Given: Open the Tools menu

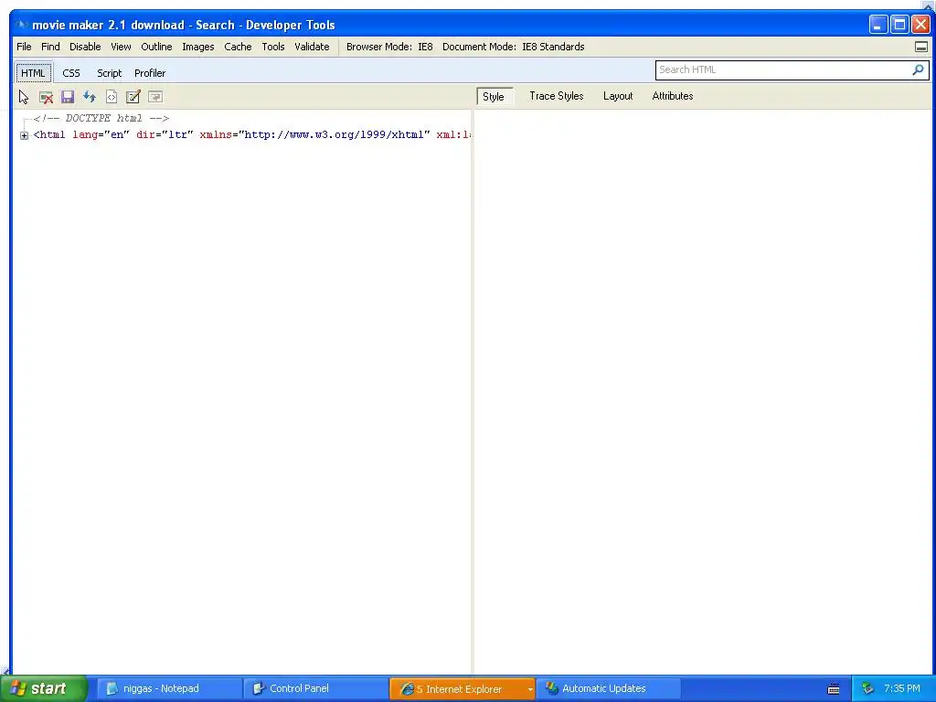Looking at the screenshot, I should (x=272, y=47).
